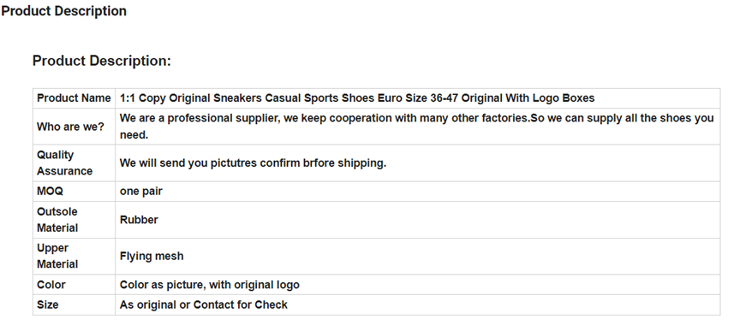740x331 pixels.
Task: Select the professional supplier description text
Action: (417, 127)
